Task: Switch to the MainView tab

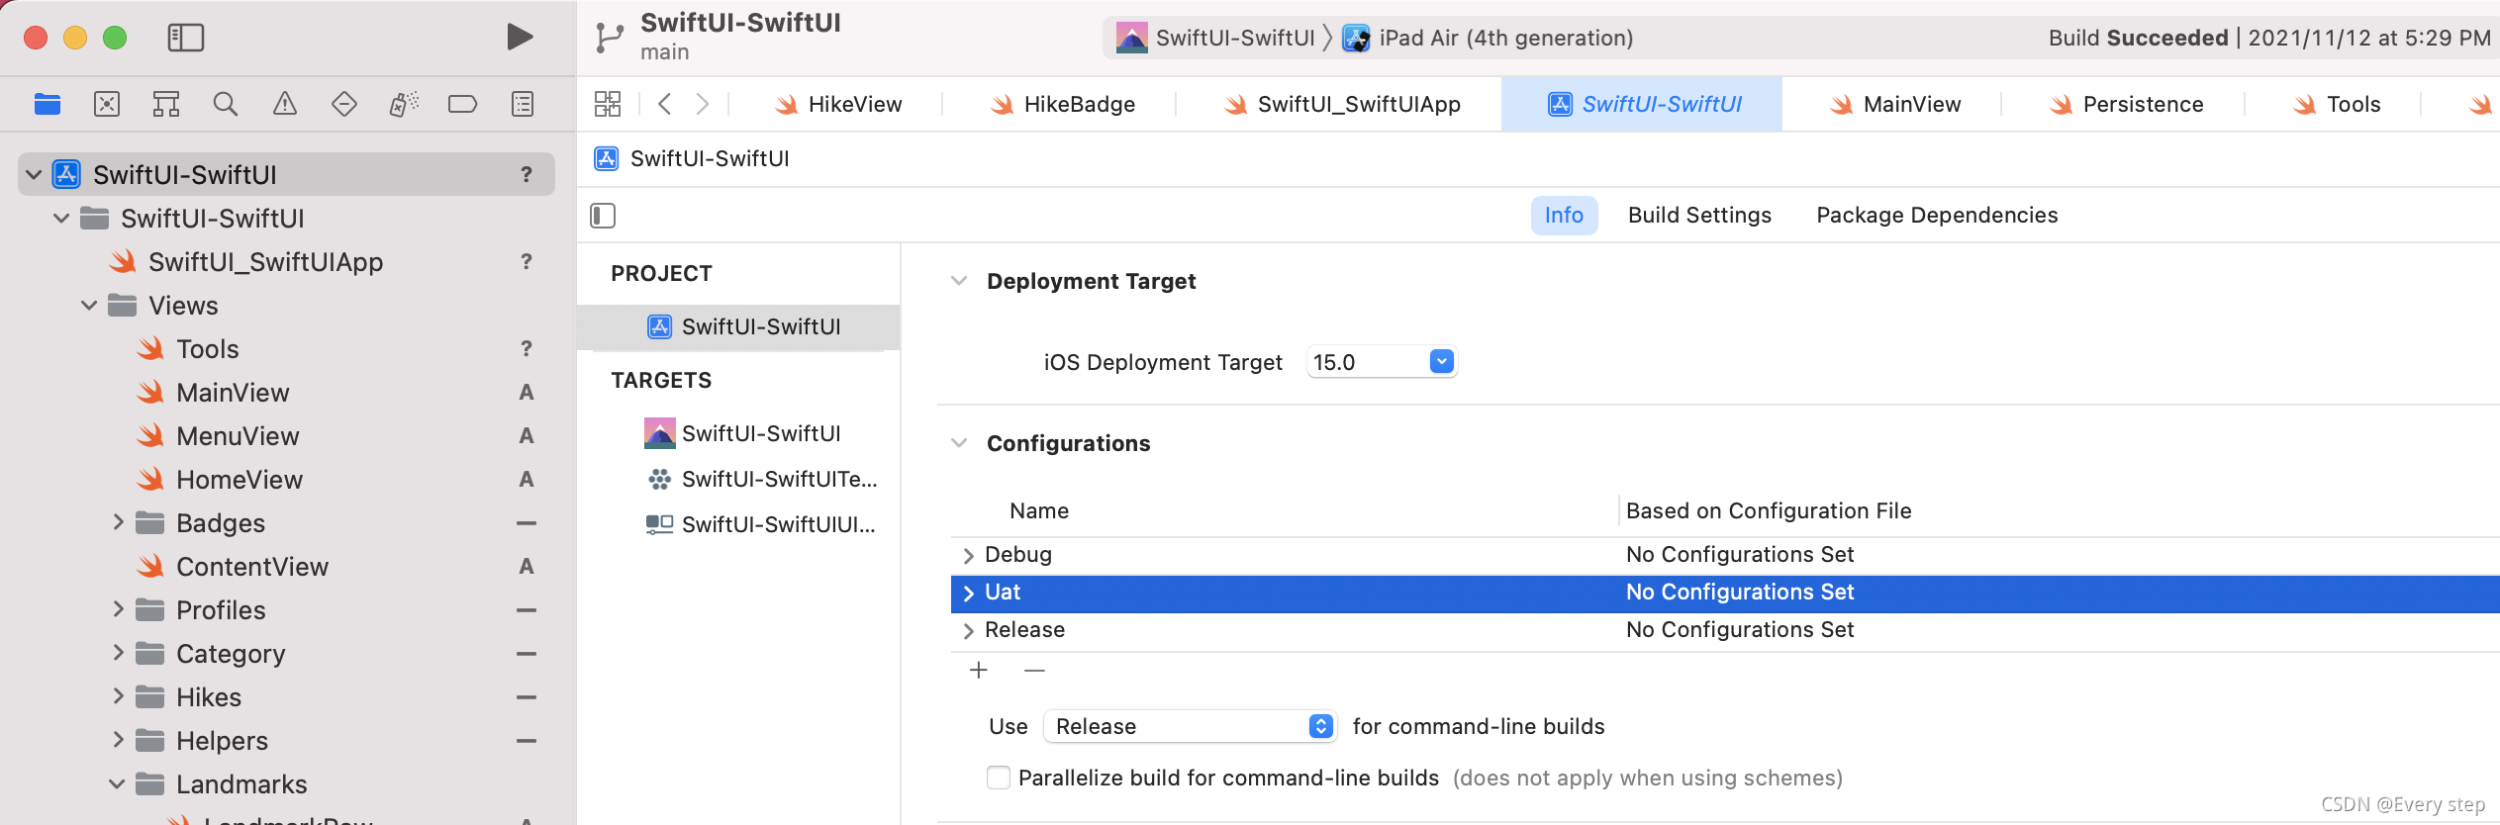Action: pyautogui.click(x=1894, y=104)
